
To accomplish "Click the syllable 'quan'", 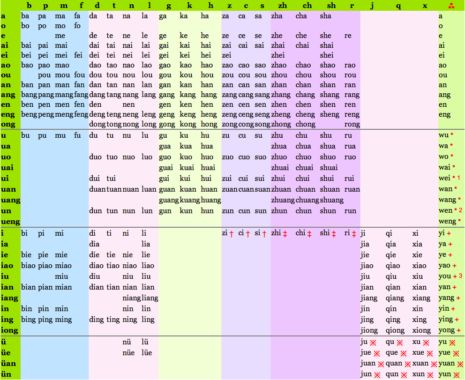I will point(394,364).
